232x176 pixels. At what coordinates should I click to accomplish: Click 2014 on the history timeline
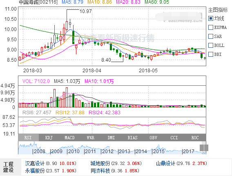(x=141, y=151)
